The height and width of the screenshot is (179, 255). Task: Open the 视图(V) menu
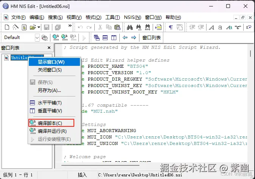[74, 17]
